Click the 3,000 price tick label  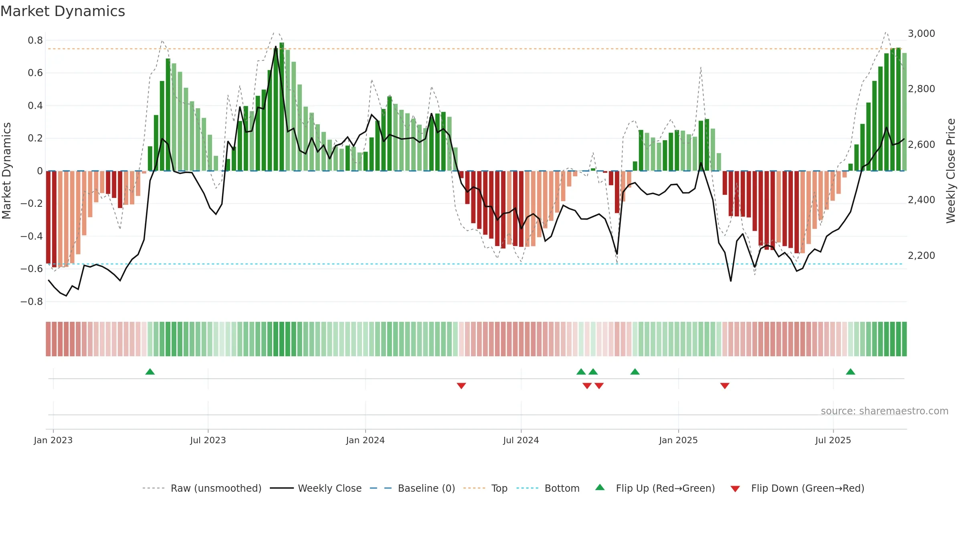coord(922,33)
